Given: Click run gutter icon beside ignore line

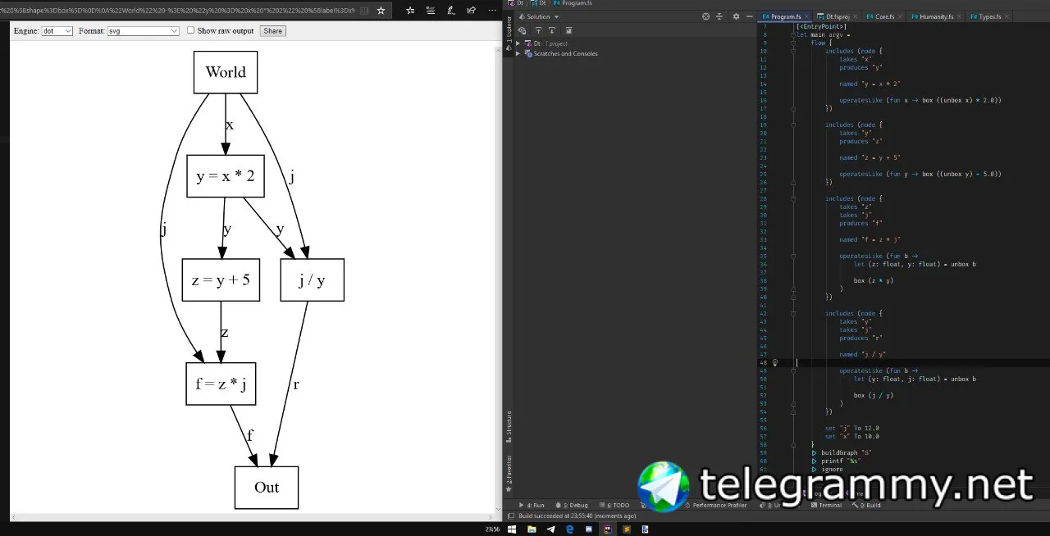Looking at the screenshot, I should (814, 469).
